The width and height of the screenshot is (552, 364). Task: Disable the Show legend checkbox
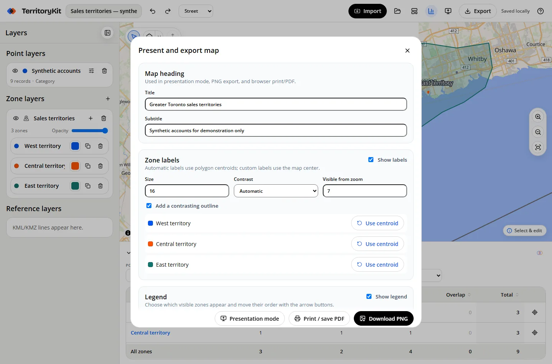point(369,297)
